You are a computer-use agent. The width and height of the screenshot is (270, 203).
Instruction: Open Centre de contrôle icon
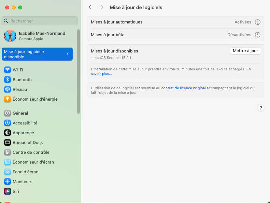tap(7, 152)
